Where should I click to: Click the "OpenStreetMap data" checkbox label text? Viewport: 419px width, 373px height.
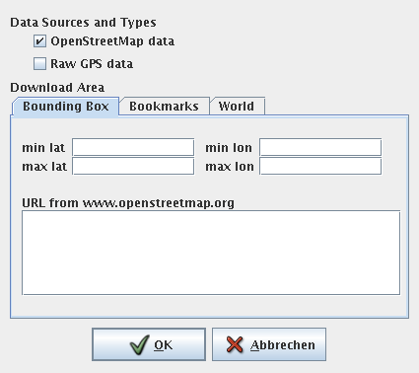point(112,41)
